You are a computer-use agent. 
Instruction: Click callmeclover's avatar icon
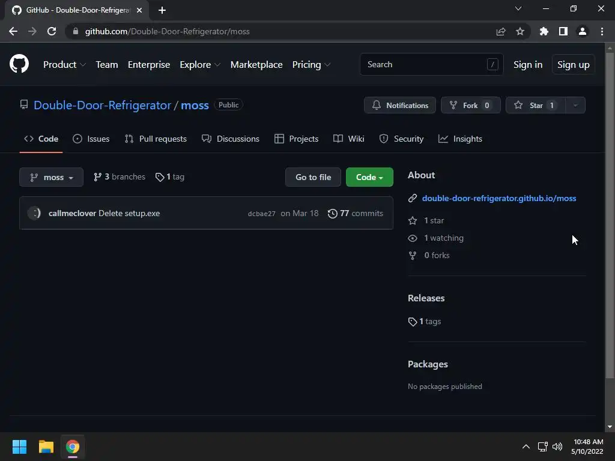(x=34, y=213)
